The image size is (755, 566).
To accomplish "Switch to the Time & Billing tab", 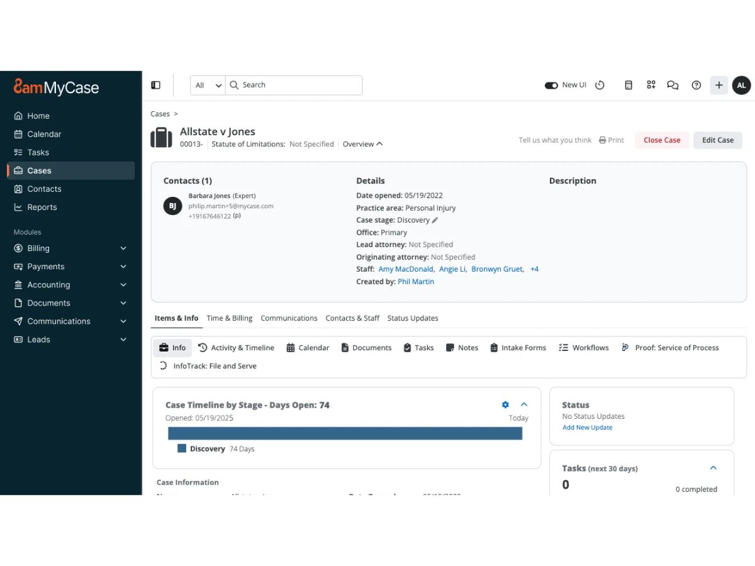I will click(x=230, y=318).
